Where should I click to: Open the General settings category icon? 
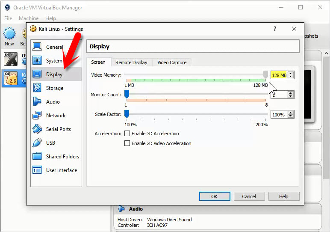(x=37, y=47)
